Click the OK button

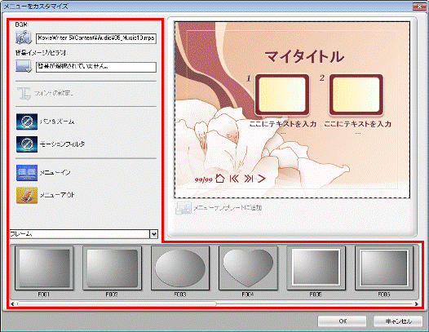342,321
